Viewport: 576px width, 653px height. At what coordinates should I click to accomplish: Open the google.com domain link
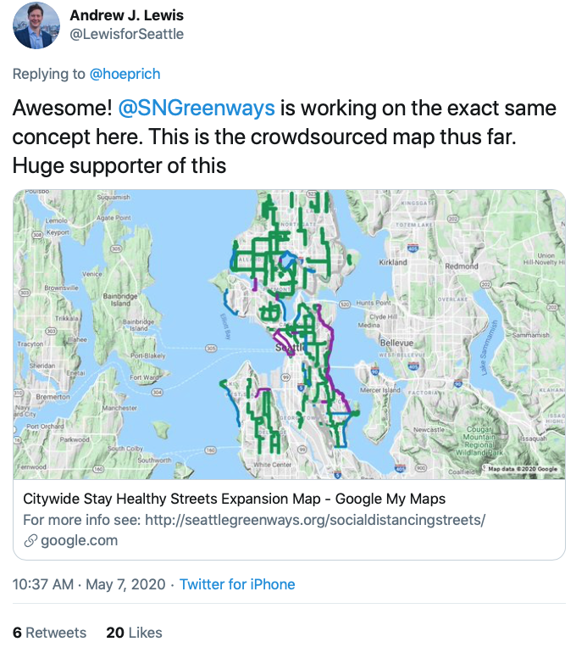pos(79,540)
